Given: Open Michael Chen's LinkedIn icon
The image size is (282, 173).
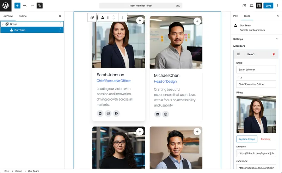Looking at the screenshot, I should [x=157, y=114].
